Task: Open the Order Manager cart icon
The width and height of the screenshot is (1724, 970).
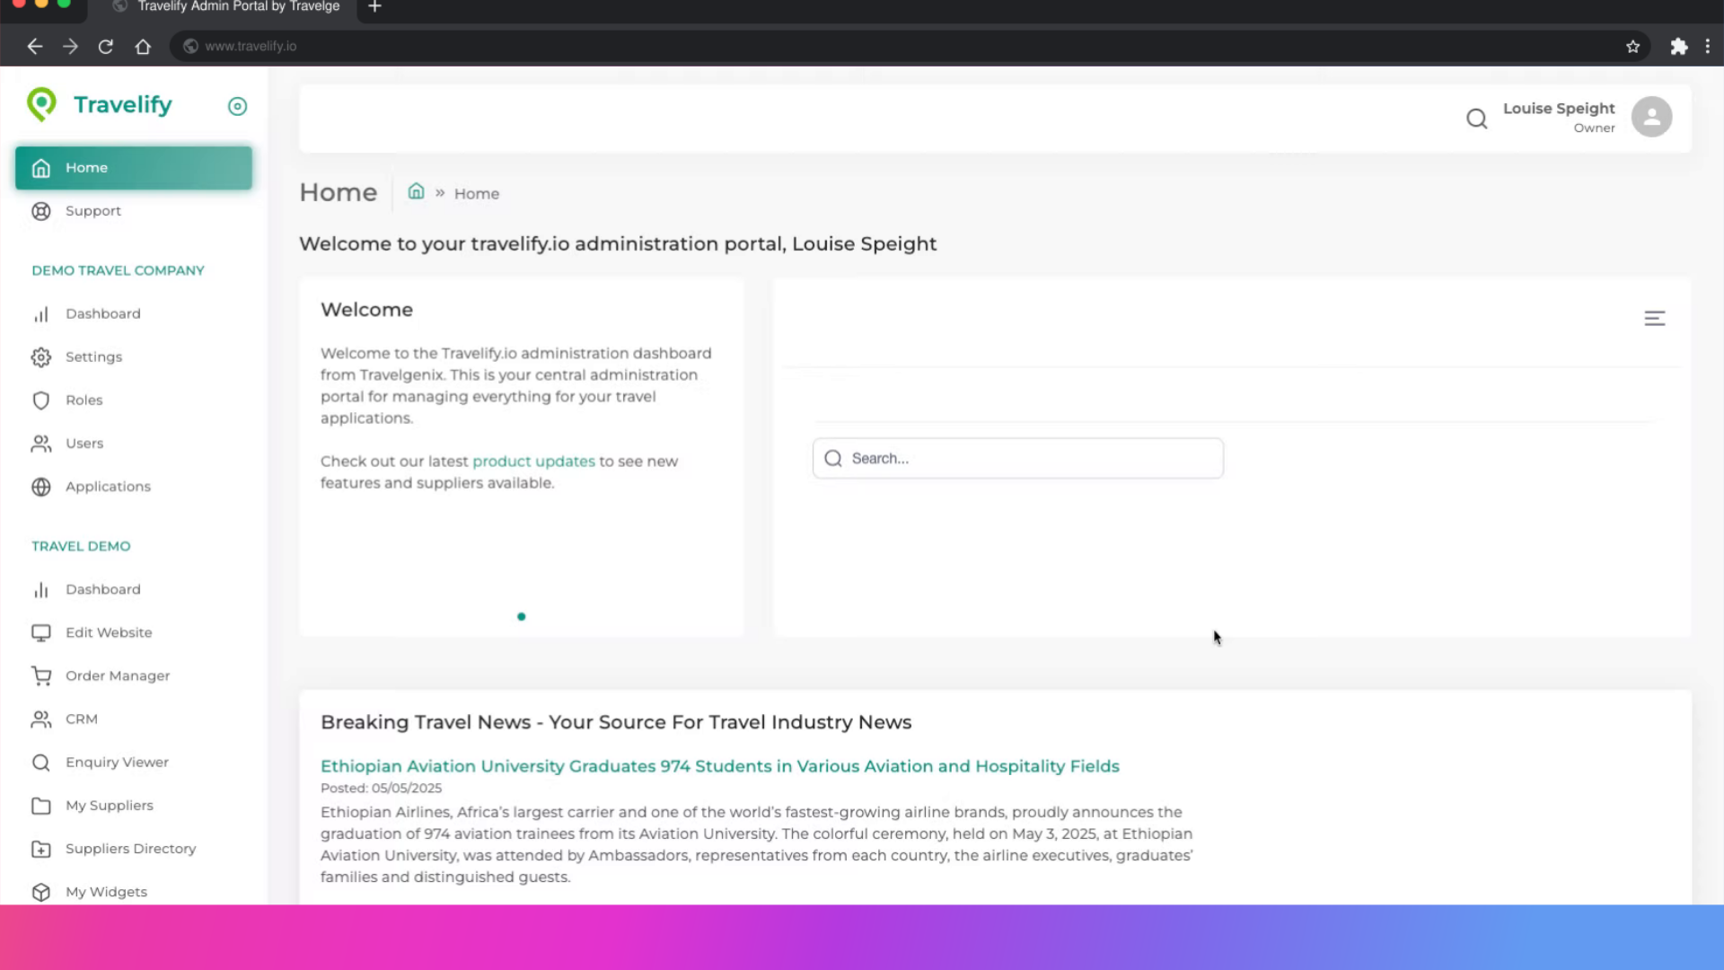Action: coord(41,675)
